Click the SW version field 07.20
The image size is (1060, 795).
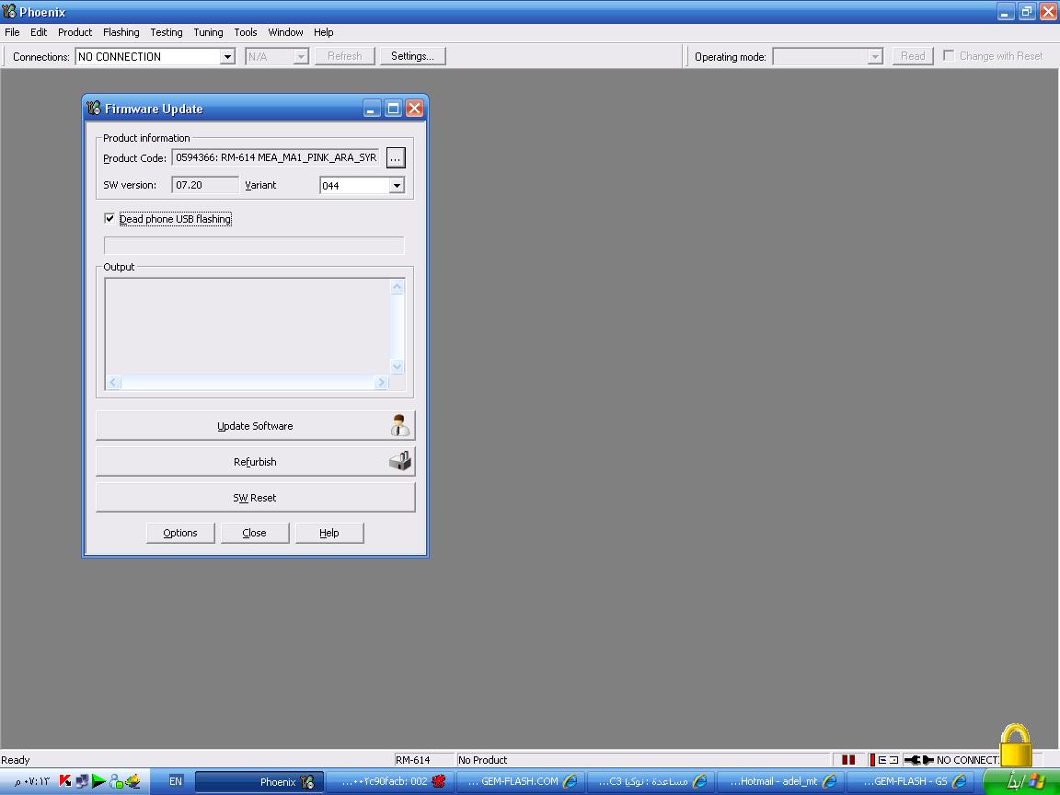click(205, 185)
